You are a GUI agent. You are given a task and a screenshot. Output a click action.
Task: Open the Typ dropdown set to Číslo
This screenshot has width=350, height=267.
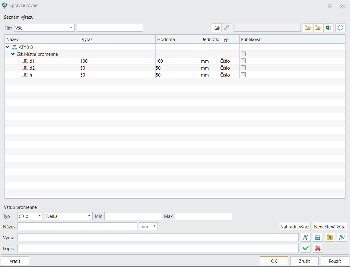pyautogui.click(x=30, y=216)
